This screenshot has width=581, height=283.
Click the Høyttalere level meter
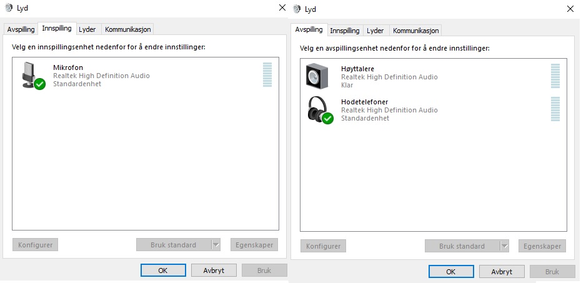555,76
